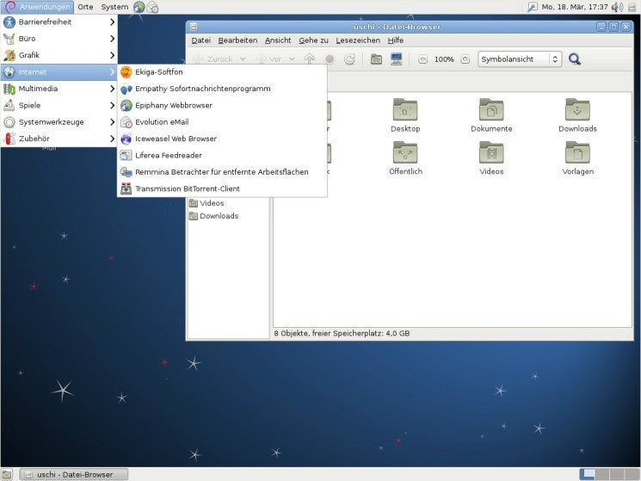The width and height of the screenshot is (641, 481).
Task: Switch to the second workspace
Action: point(602,474)
